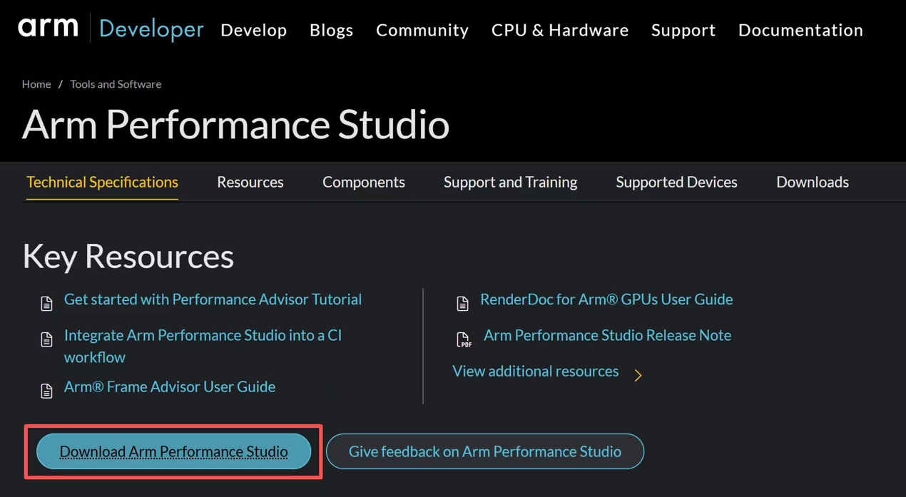Switch to the Support and Training tab
This screenshot has width=906, height=497.
click(x=510, y=183)
